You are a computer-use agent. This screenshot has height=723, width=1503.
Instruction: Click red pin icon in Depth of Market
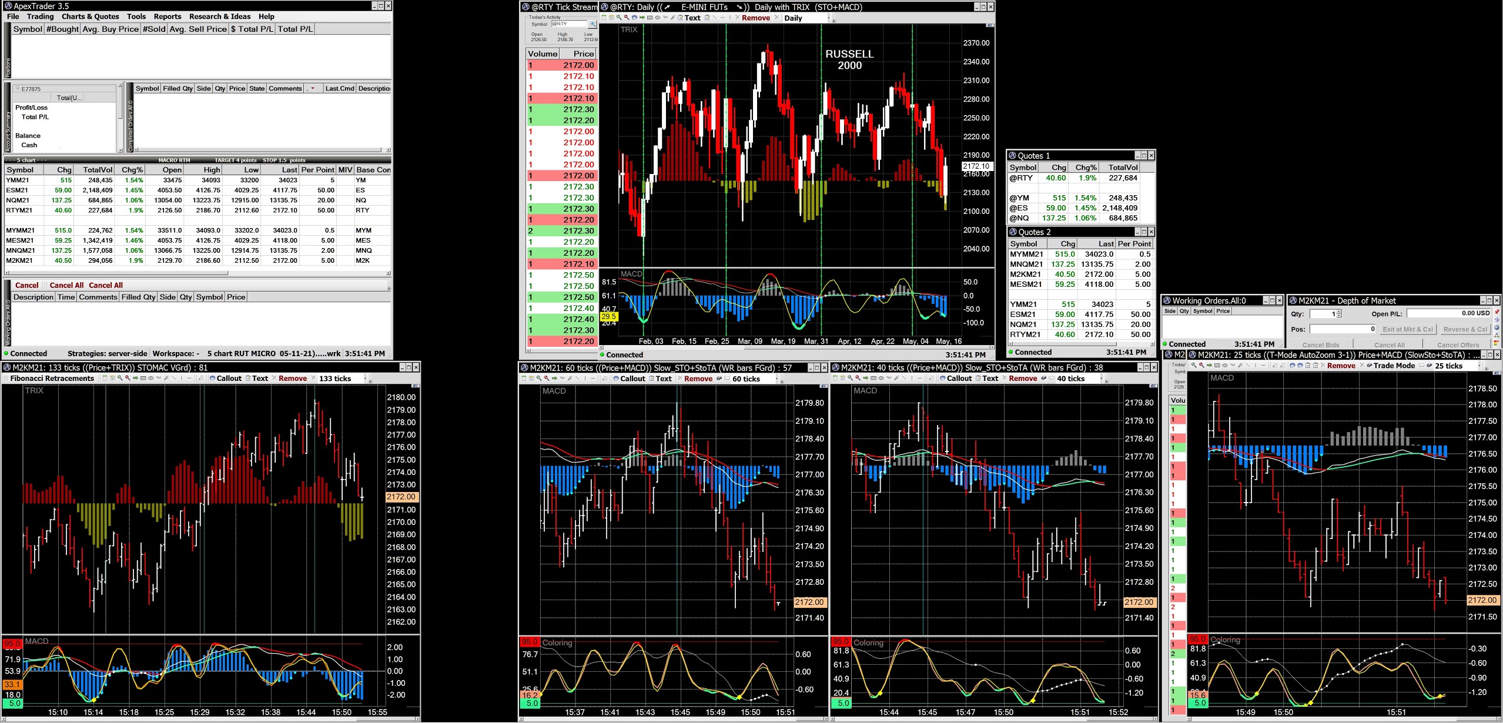click(1496, 312)
